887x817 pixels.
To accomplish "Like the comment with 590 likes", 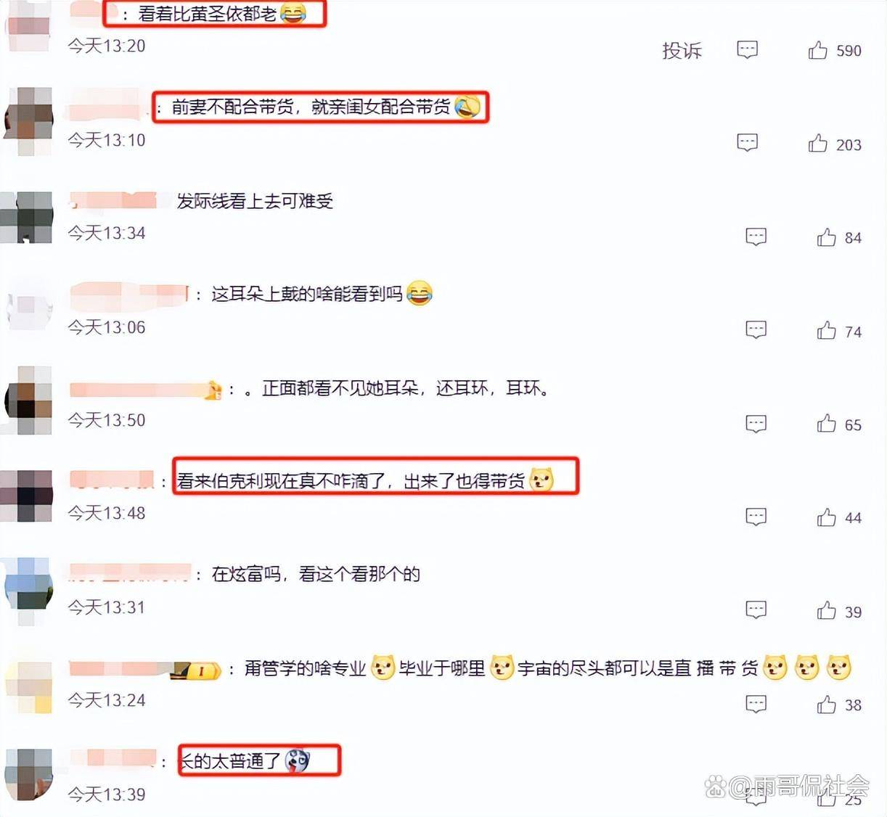I will point(818,50).
